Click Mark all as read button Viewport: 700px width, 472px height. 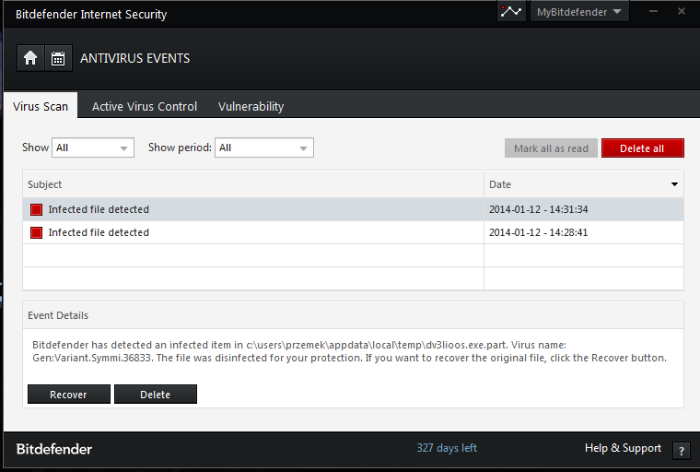pyautogui.click(x=551, y=148)
